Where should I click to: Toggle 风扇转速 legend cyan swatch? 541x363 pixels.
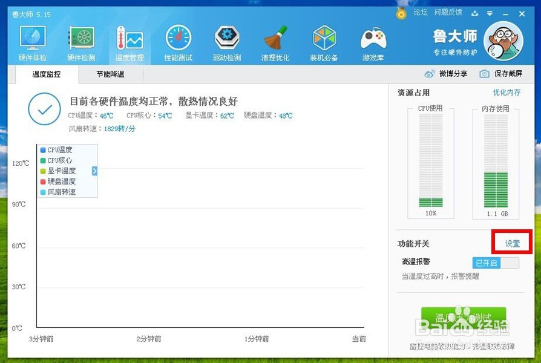click(x=43, y=192)
